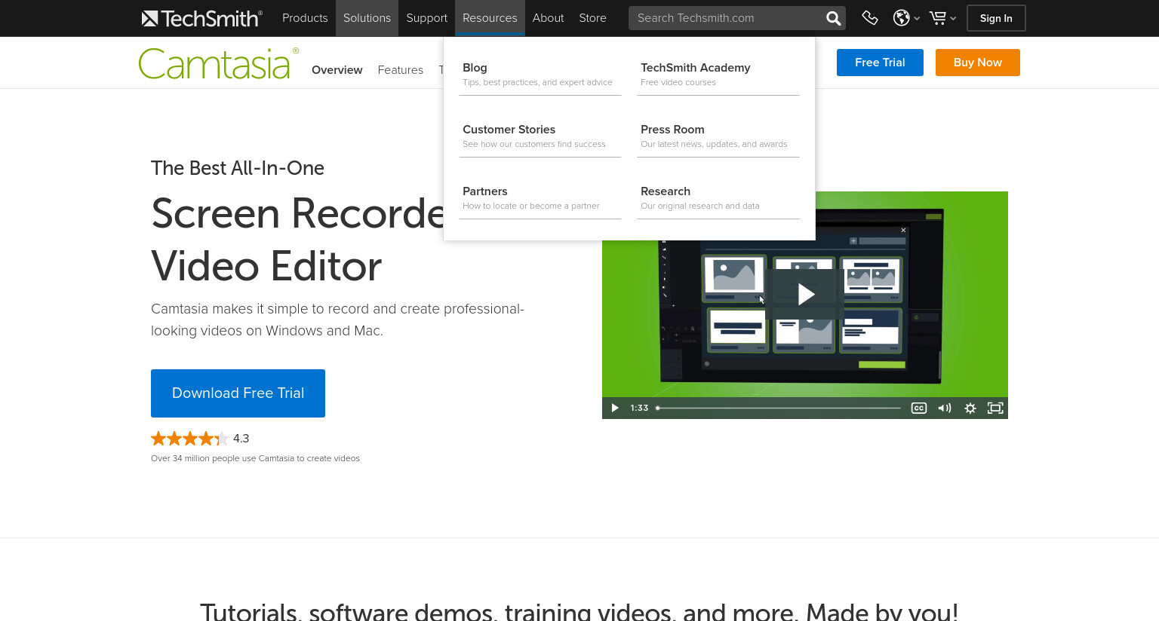Click the small play icon in video bar

pyautogui.click(x=615, y=408)
